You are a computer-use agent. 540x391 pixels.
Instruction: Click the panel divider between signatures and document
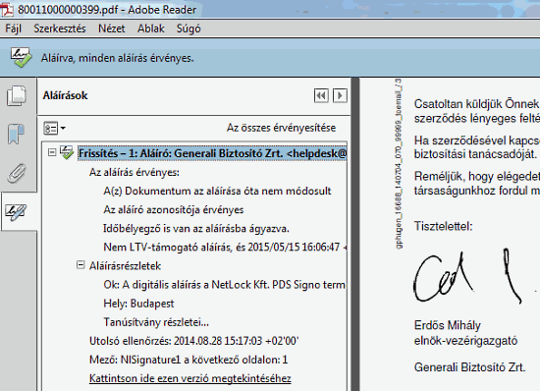click(355, 234)
